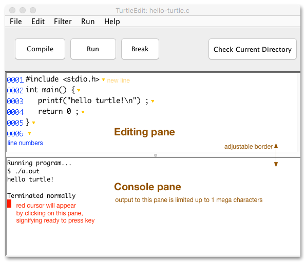This screenshot has width=305, height=262.
Task: Click the closing brace on line 0005
Action: [x=28, y=123]
